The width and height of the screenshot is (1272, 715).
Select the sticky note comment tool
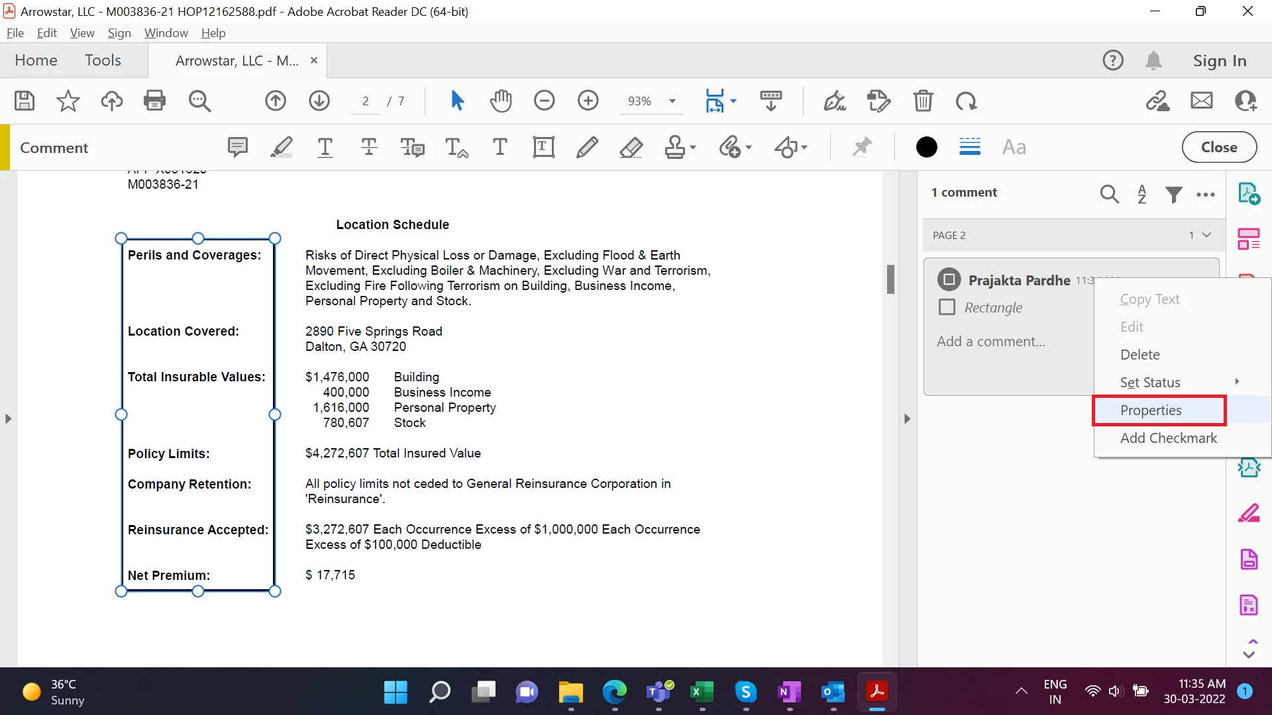pos(237,147)
